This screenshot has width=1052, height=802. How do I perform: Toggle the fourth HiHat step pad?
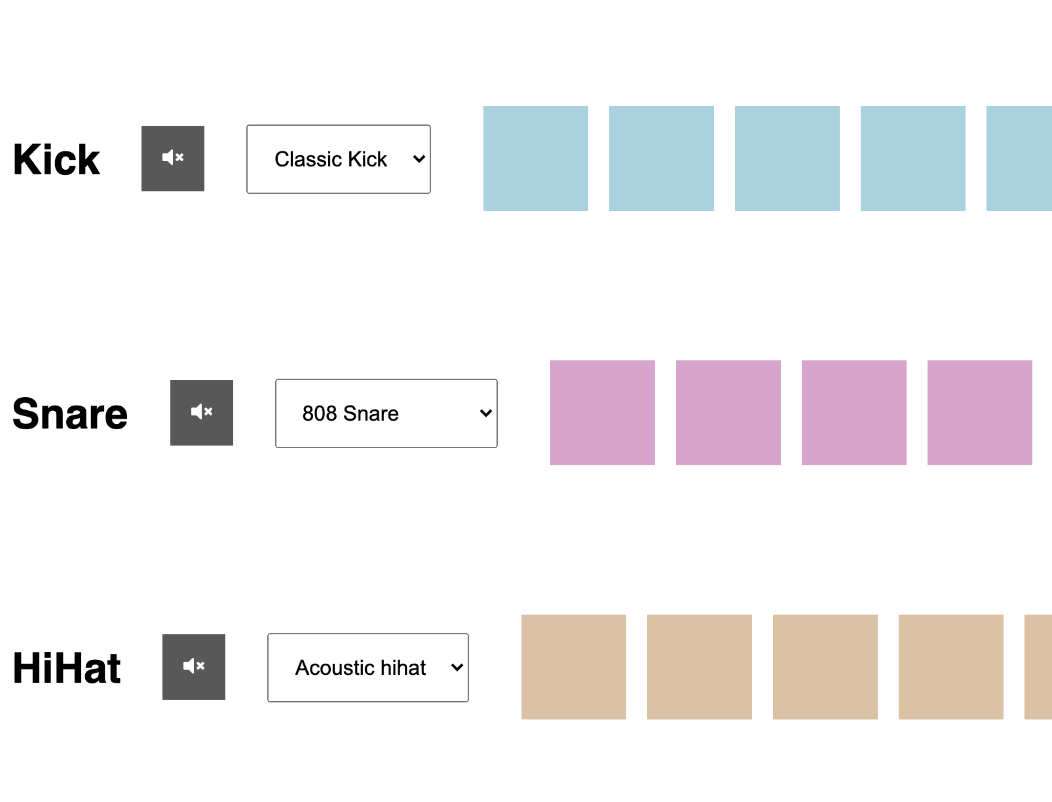[951, 667]
